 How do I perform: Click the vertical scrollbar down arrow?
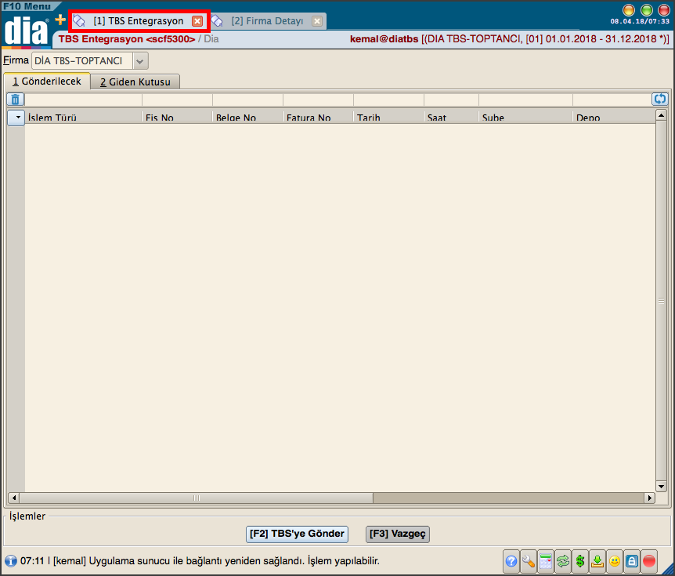661,487
